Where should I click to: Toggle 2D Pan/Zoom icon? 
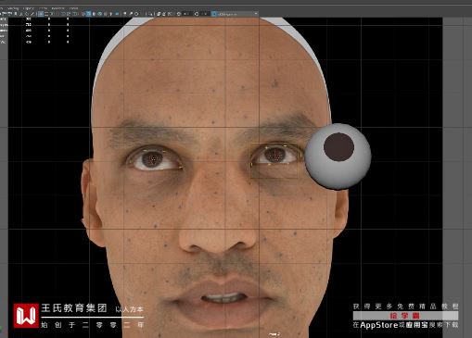coord(27,14)
